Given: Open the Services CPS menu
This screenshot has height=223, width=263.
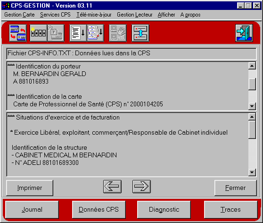Looking at the screenshot, I should 55,15.
